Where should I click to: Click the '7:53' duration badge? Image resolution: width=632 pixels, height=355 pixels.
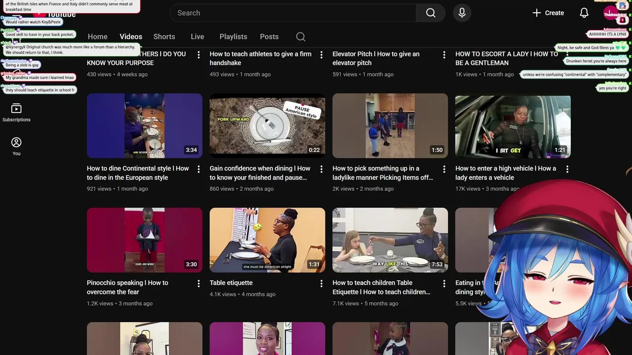[437, 264]
